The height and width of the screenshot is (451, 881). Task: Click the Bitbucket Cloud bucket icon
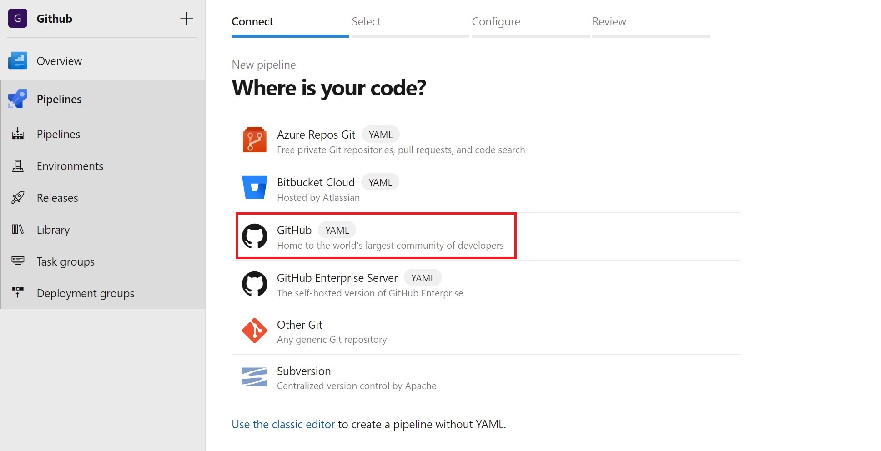(x=255, y=187)
